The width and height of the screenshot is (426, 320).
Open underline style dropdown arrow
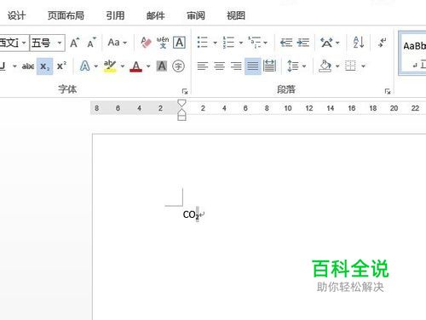[14, 66]
